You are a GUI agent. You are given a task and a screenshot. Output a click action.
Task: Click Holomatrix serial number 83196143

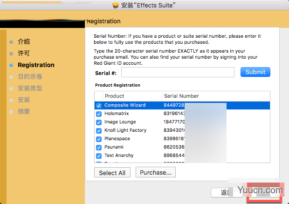coord(174,114)
